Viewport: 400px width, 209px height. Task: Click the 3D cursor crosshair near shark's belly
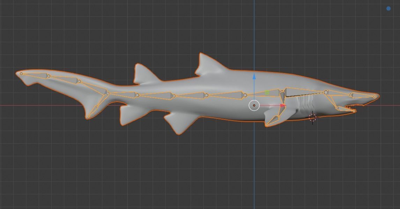(312, 118)
